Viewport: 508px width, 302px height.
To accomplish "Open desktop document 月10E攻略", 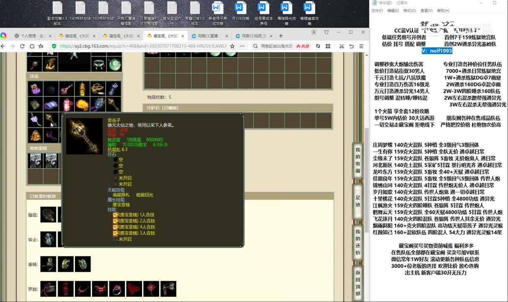I will (240, 13).
